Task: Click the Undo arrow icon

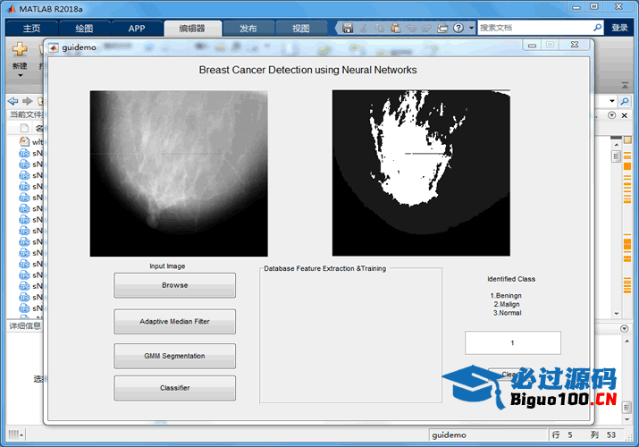Action: 411,28
